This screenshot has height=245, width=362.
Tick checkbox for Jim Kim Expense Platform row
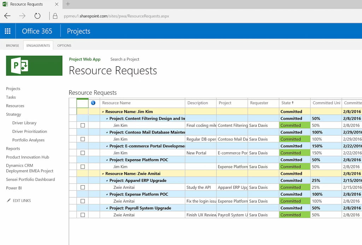(x=83, y=167)
